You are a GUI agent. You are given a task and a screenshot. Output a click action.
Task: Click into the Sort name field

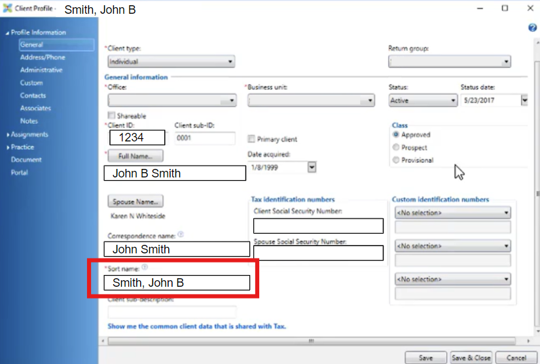click(177, 282)
